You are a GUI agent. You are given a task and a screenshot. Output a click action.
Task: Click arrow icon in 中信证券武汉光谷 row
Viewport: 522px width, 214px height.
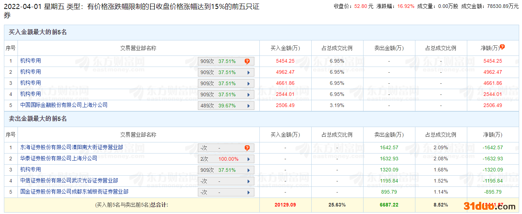tap(248, 181)
